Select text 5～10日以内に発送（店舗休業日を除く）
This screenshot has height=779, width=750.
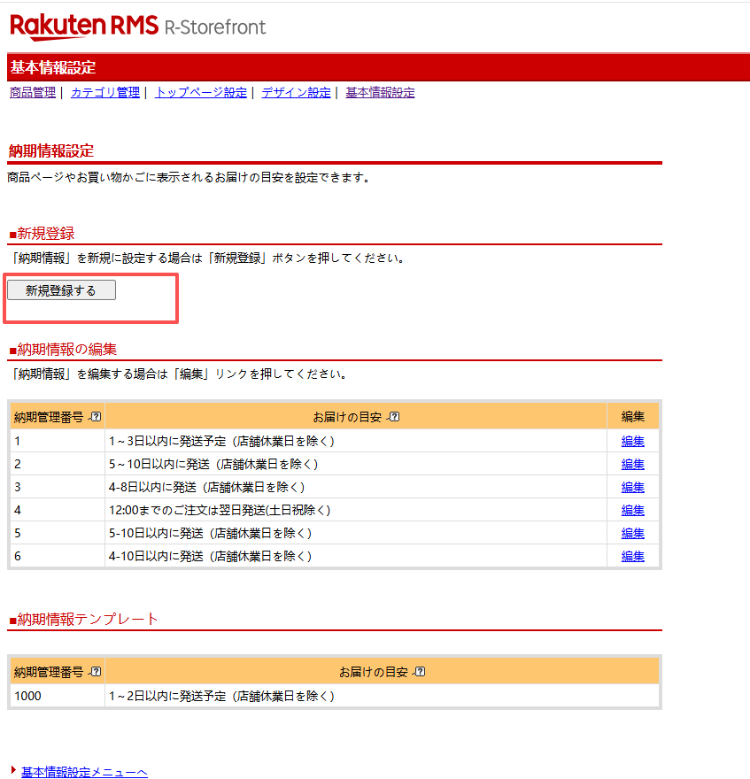(213, 464)
